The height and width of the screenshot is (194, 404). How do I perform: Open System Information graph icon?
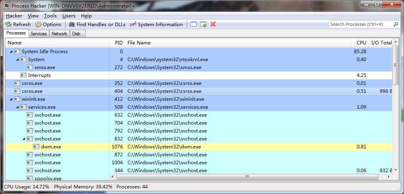click(133, 25)
